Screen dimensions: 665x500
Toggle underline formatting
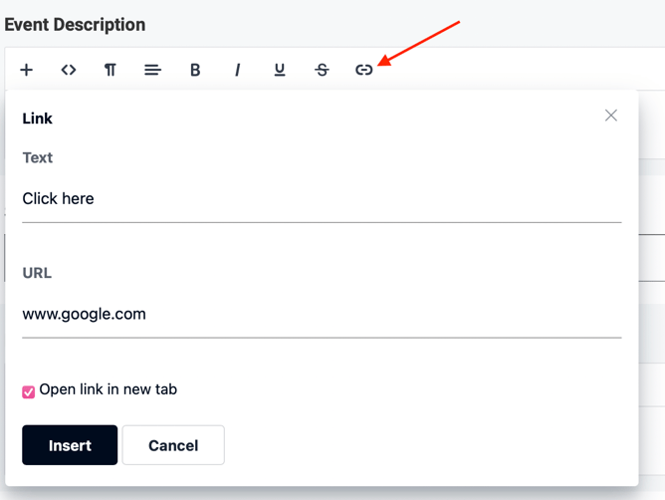pos(280,70)
